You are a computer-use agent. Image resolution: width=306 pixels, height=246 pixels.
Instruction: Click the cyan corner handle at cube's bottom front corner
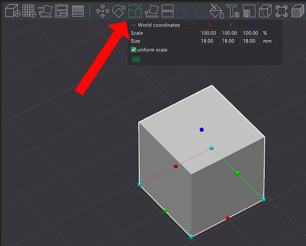pos(191,237)
